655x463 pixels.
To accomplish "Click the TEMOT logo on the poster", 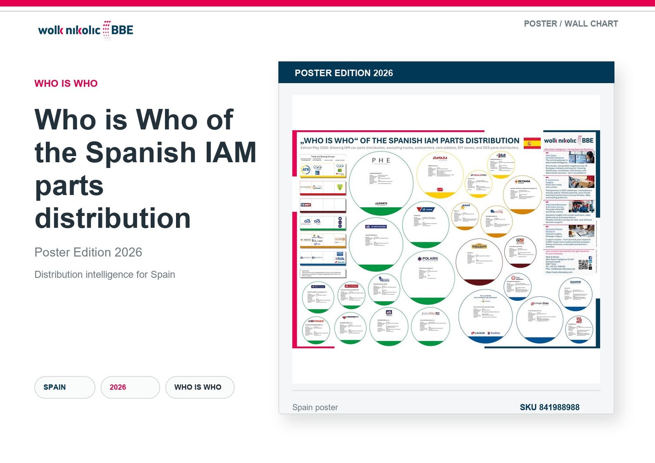I will click(x=306, y=205).
